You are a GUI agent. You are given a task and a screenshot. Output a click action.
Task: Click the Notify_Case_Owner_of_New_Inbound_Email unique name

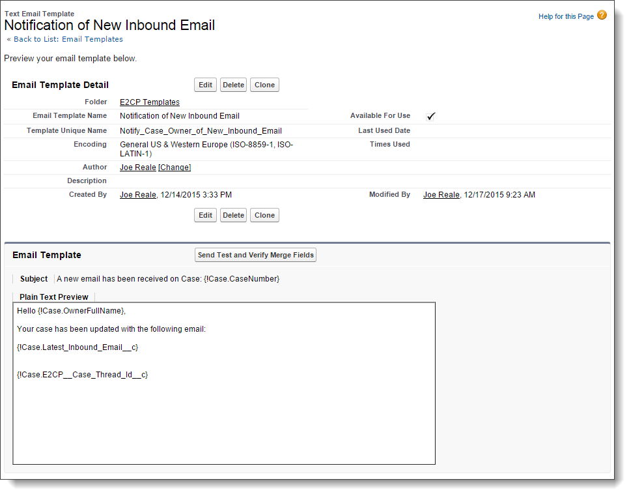[x=201, y=131]
